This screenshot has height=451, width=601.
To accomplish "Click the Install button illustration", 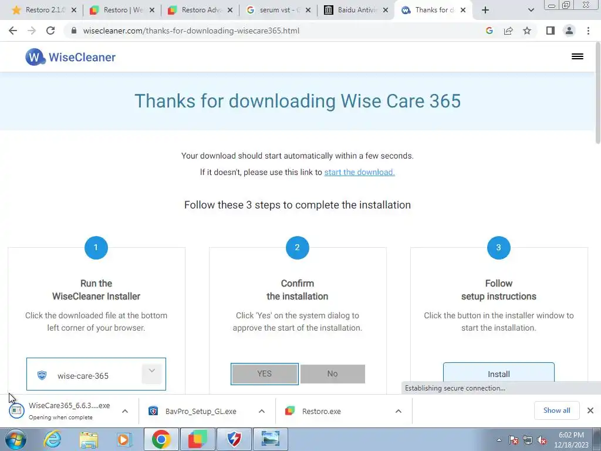I will pyautogui.click(x=499, y=373).
